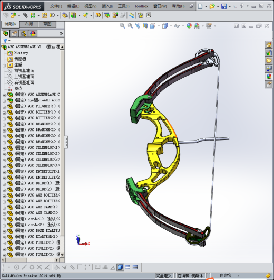274x280 pixels.
Task: Open the 工具(T) menu
Action: (123, 6)
